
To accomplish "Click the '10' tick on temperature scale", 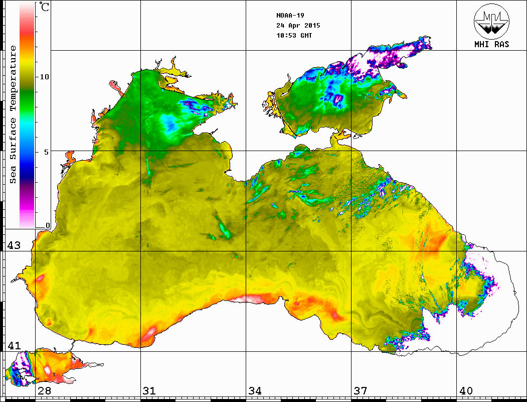I will coord(44,77).
